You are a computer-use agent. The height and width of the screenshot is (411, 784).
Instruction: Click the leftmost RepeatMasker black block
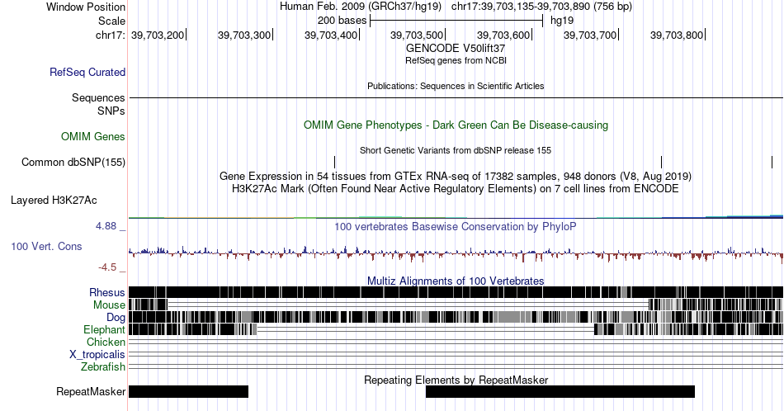pyautogui.click(x=188, y=391)
